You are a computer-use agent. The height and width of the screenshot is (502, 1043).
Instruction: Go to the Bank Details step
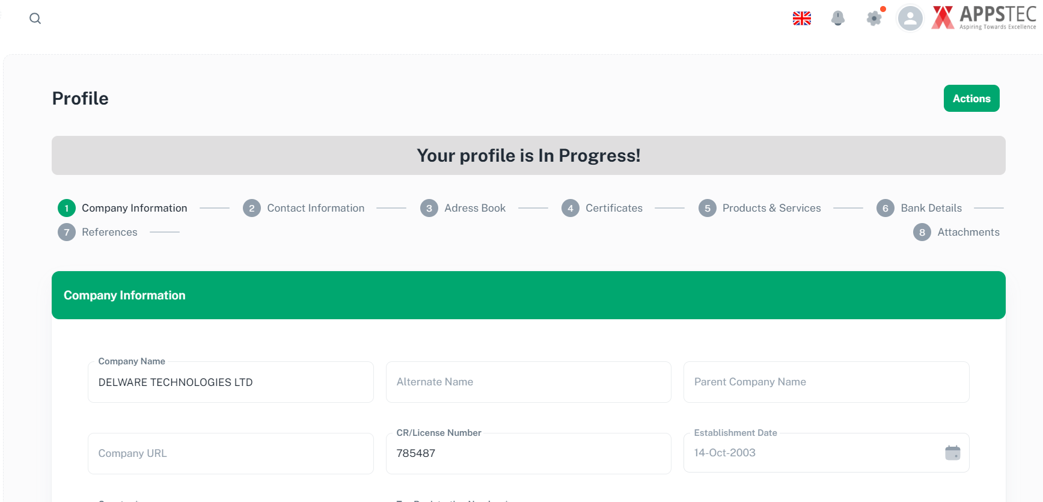point(931,208)
